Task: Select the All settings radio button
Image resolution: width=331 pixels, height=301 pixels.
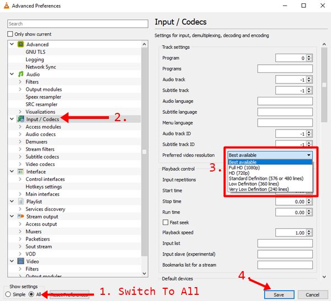Action: (31, 294)
